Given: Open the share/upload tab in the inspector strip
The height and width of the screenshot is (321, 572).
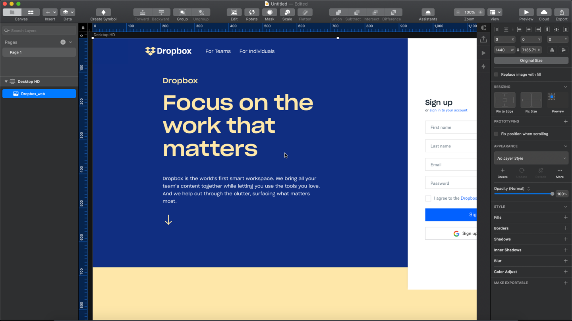Looking at the screenshot, I should pyautogui.click(x=483, y=39).
